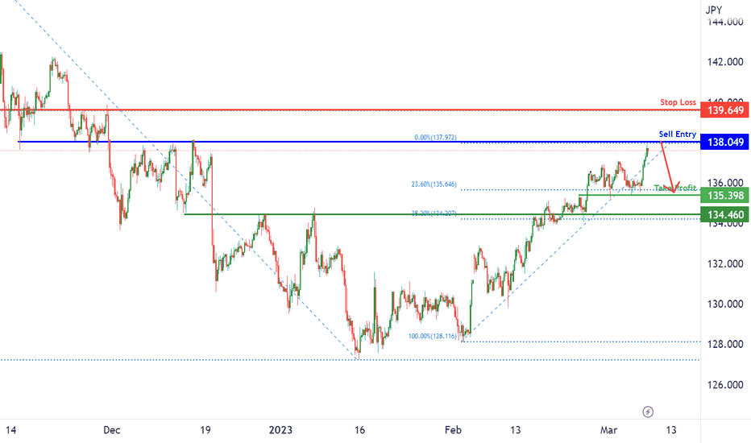Screen dimensions: 751x443
Task: Click the green 135.398 Take Profit price tag
Action: (x=724, y=196)
